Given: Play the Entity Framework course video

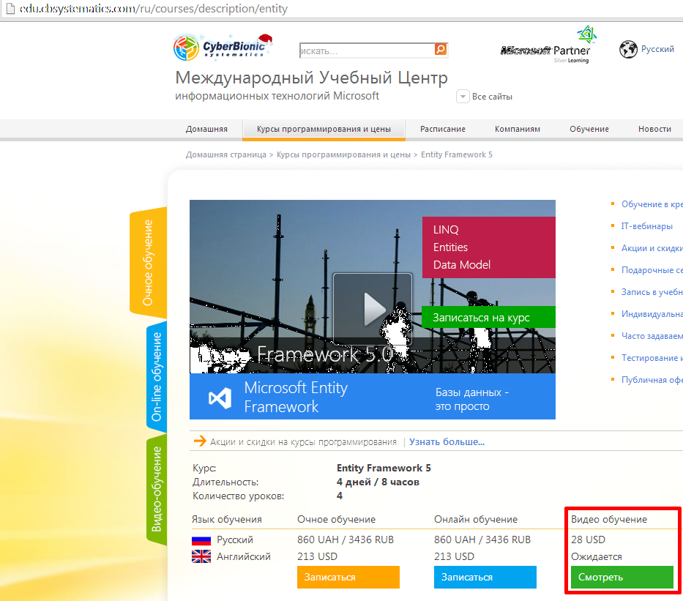Looking at the screenshot, I should 372,308.
